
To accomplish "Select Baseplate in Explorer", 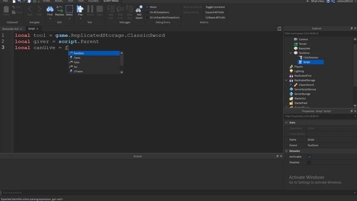I will [x=304, y=49].
